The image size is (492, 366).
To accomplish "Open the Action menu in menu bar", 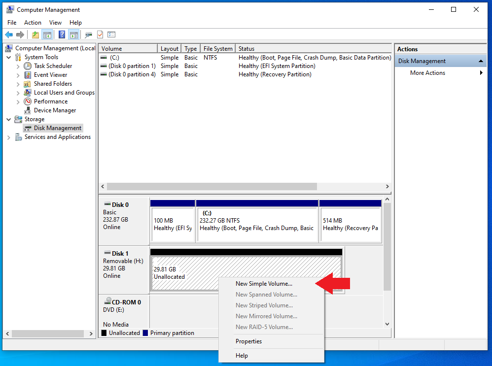I will click(33, 23).
